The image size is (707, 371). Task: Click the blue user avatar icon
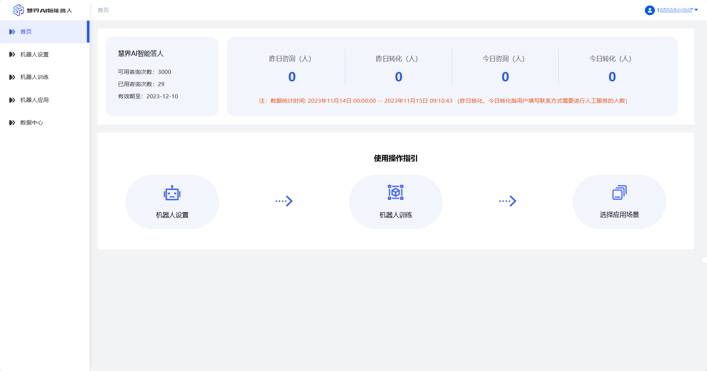(650, 10)
